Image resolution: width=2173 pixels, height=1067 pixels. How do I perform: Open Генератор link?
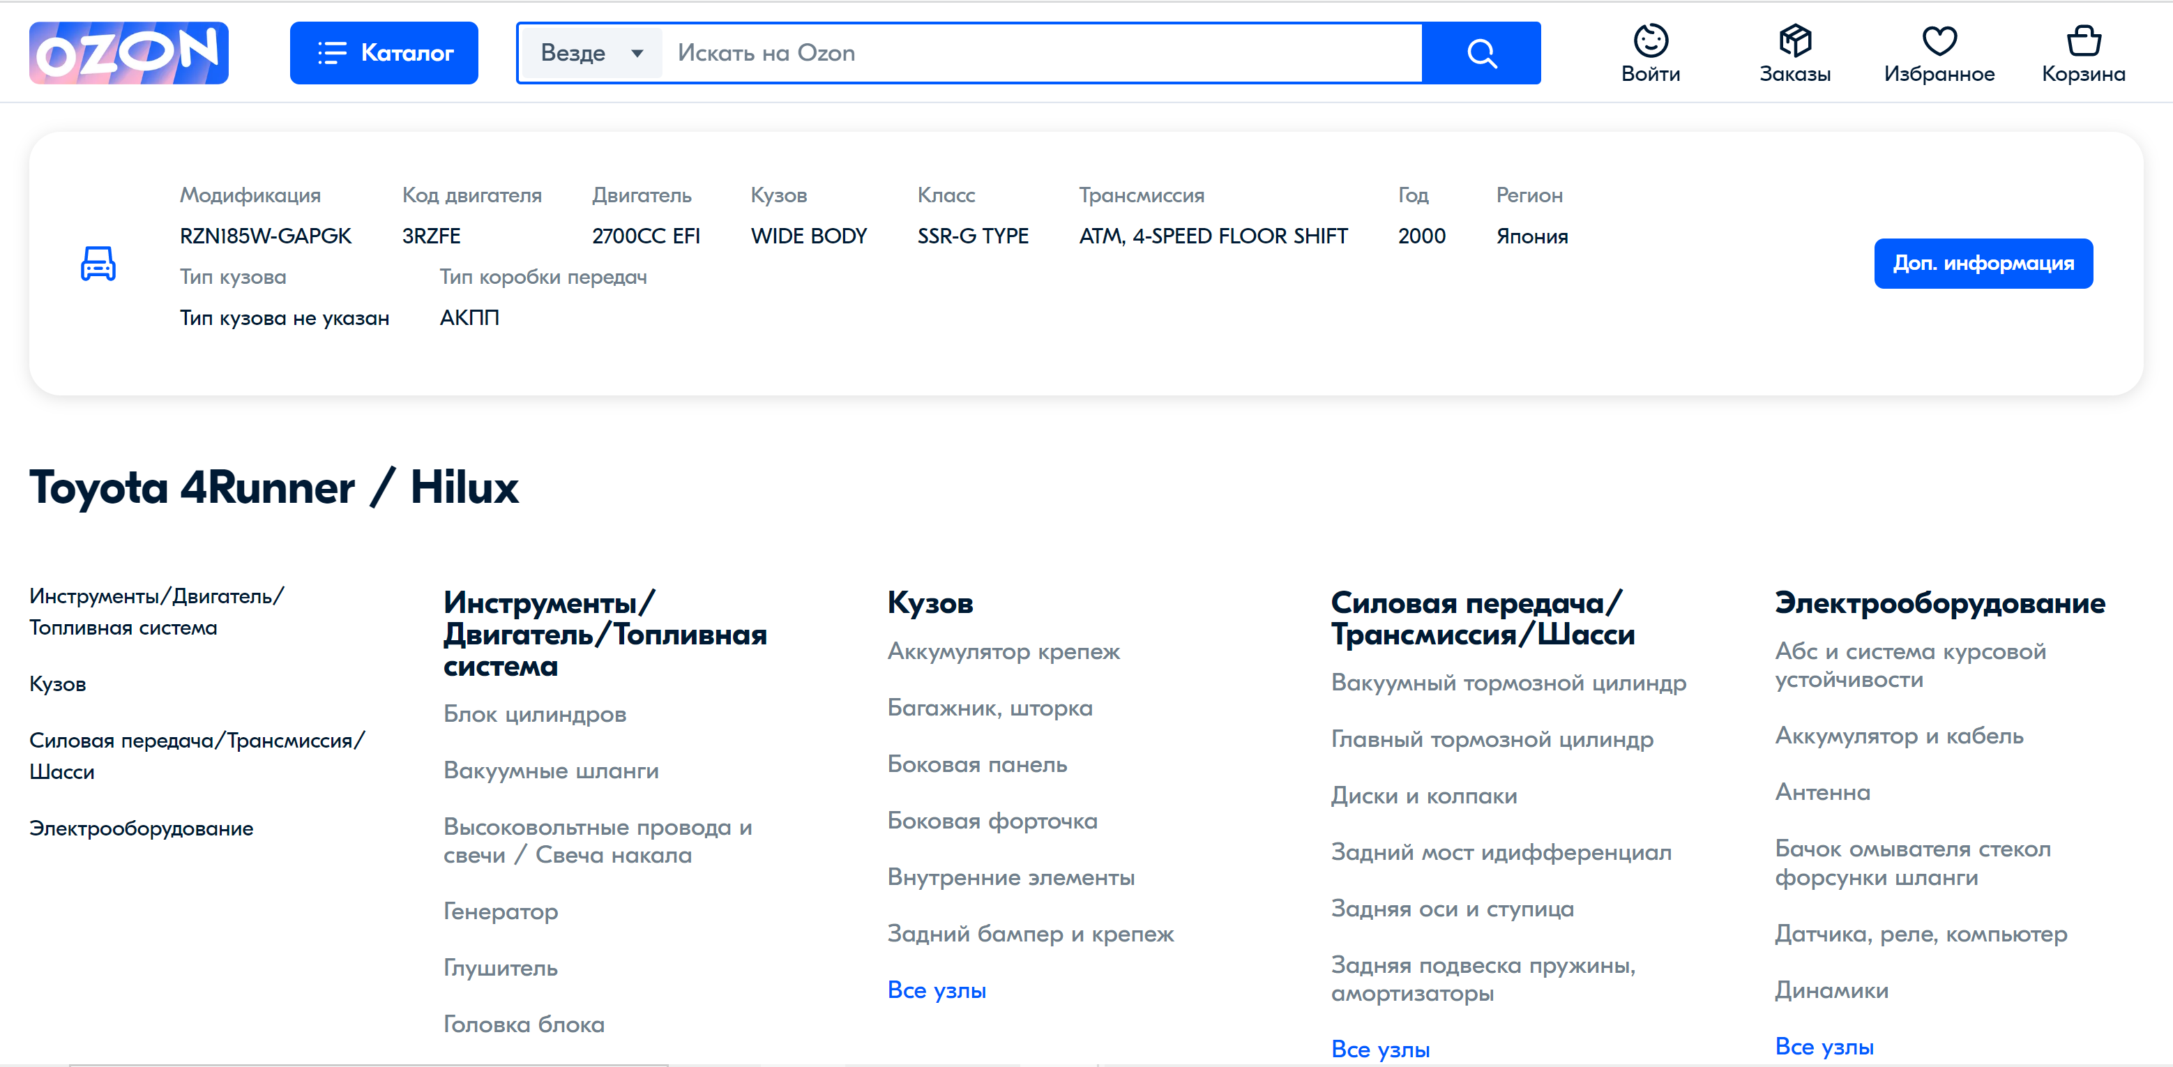[x=500, y=911]
